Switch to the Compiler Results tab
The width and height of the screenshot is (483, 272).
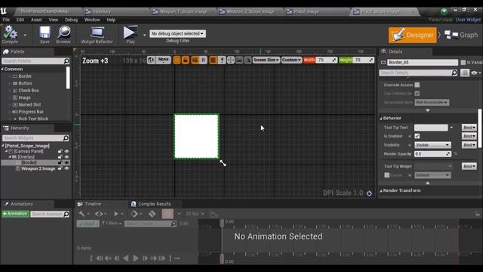(x=154, y=204)
